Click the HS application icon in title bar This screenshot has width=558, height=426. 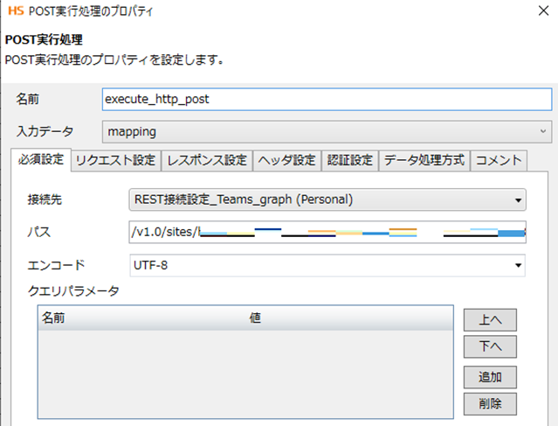pyautogui.click(x=14, y=11)
